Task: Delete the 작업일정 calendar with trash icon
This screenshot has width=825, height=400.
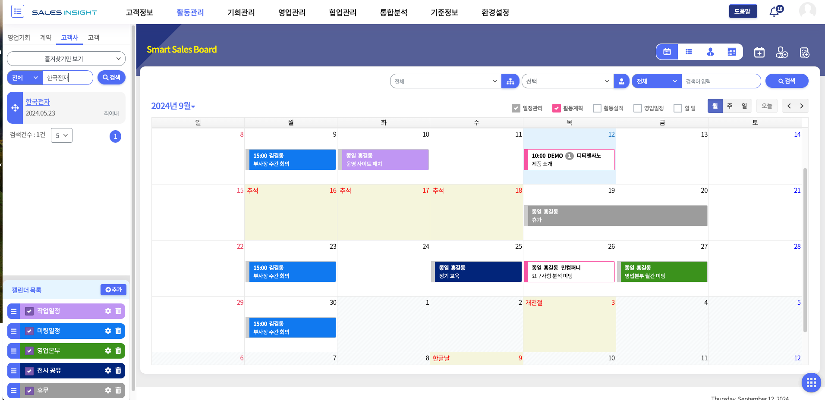Action: click(118, 311)
